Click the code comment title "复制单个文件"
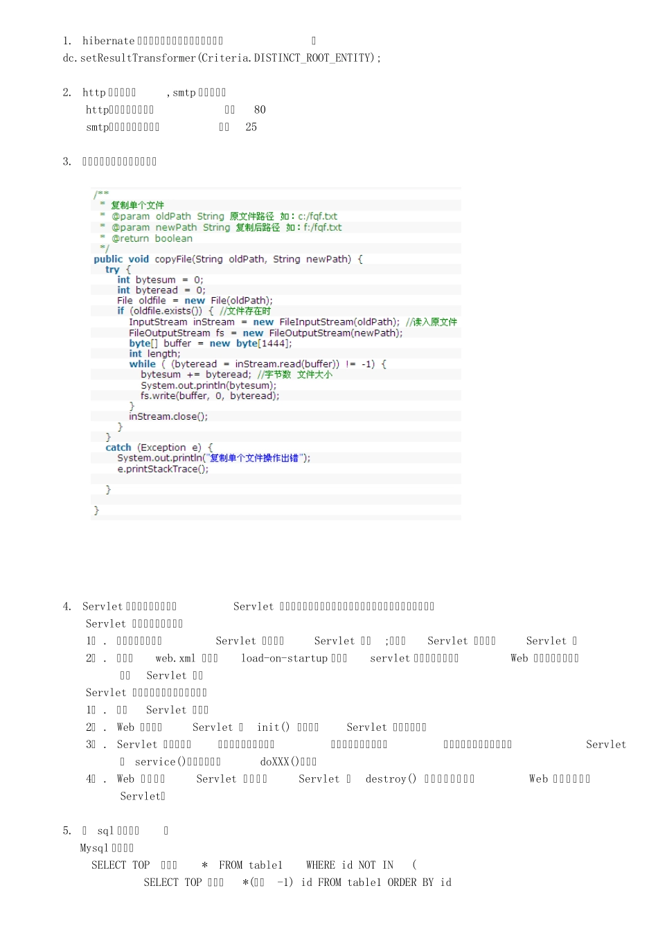658x931 pixels. (137, 205)
